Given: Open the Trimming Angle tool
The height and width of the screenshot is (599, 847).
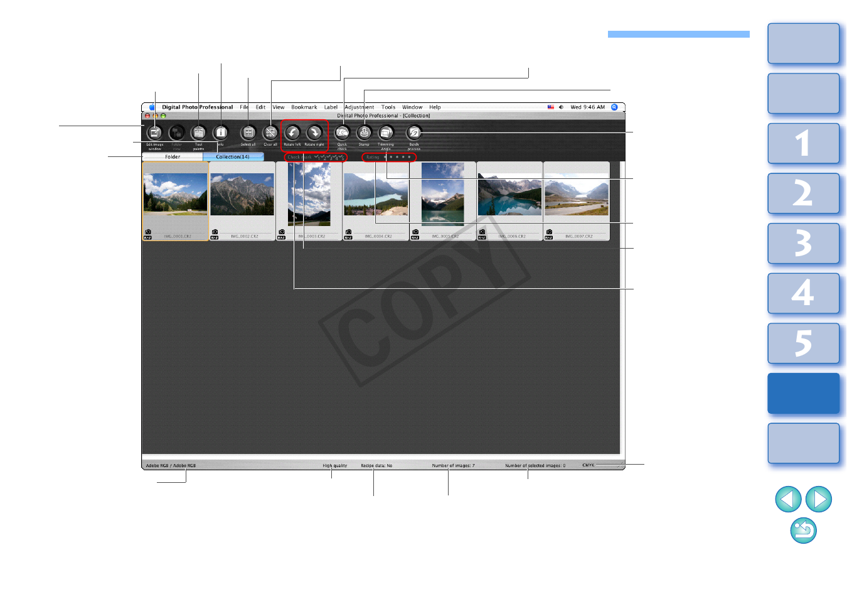Looking at the screenshot, I should pos(386,133).
